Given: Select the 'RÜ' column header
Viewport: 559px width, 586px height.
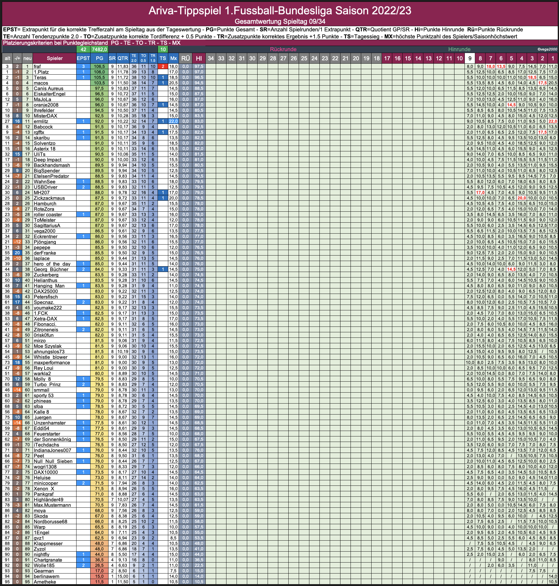Looking at the screenshot, I should 186,58.
